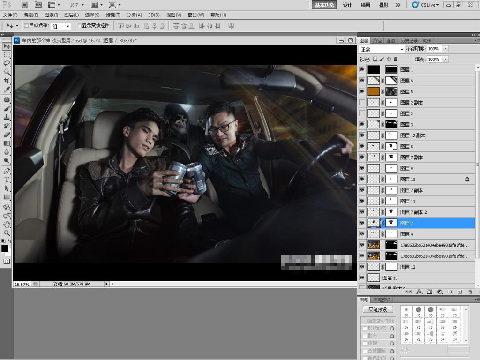Open the status bar info arrow
The height and width of the screenshot is (360, 480).
click(106, 284)
